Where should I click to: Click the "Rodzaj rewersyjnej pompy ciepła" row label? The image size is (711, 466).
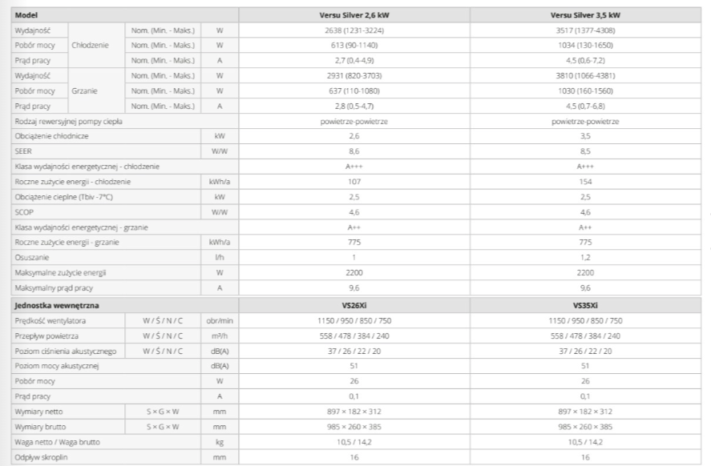[67, 121]
